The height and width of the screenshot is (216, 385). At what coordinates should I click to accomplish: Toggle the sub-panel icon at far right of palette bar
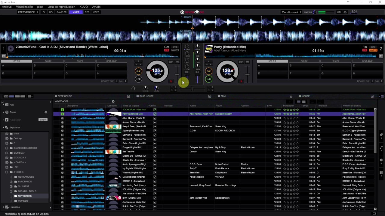tap(381, 96)
